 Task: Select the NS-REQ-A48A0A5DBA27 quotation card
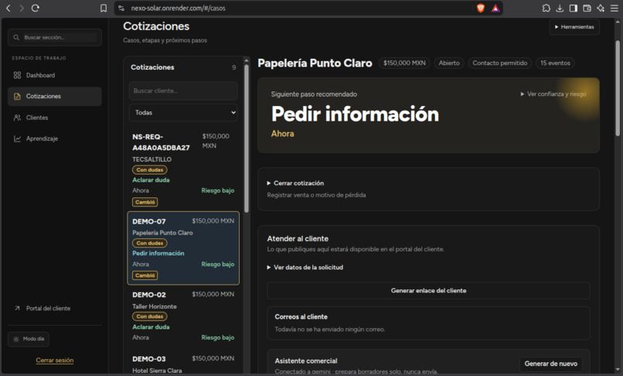tap(183, 169)
